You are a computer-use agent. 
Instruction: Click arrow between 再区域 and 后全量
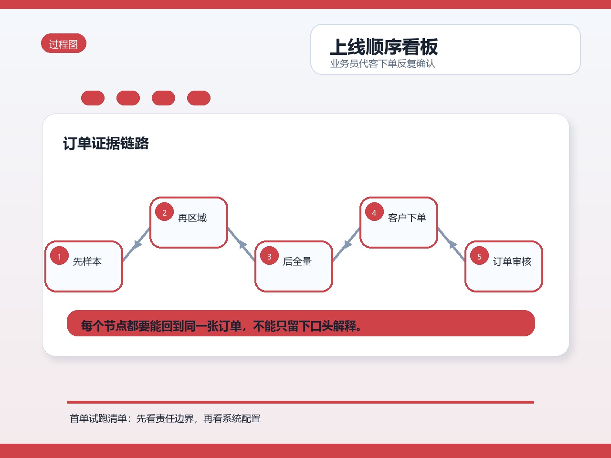click(242, 244)
